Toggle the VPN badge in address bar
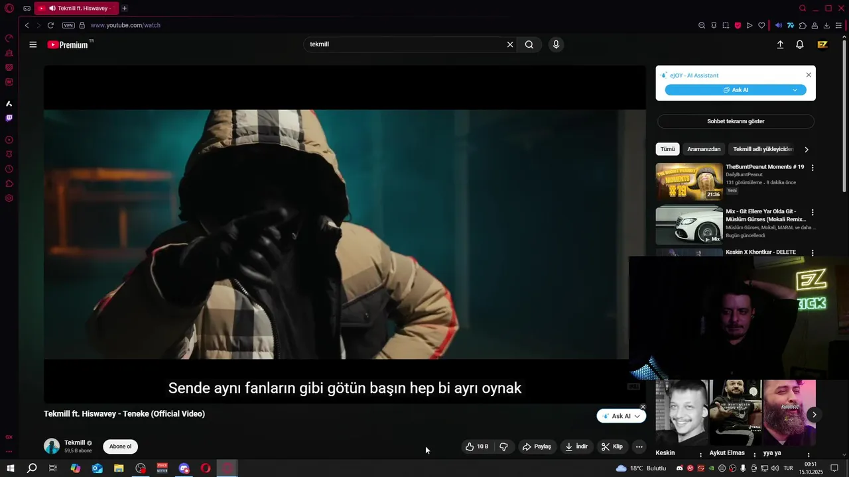Image resolution: width=849 pixels, height=477 pixels. point(68,25)
